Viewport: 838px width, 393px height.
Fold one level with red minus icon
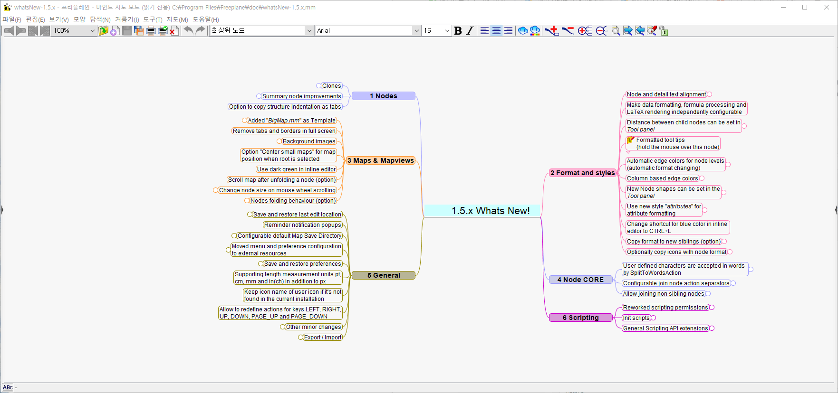tap(568, 30)
